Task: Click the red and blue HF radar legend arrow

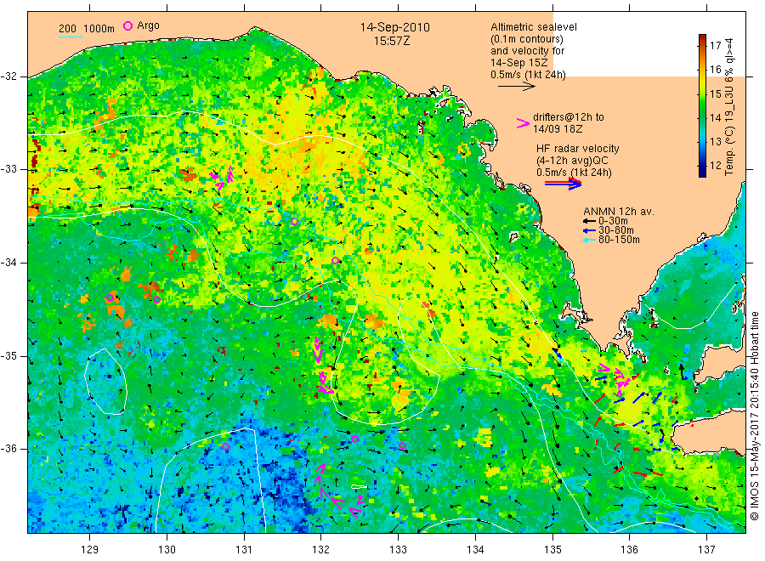Action: click(563, 183)
